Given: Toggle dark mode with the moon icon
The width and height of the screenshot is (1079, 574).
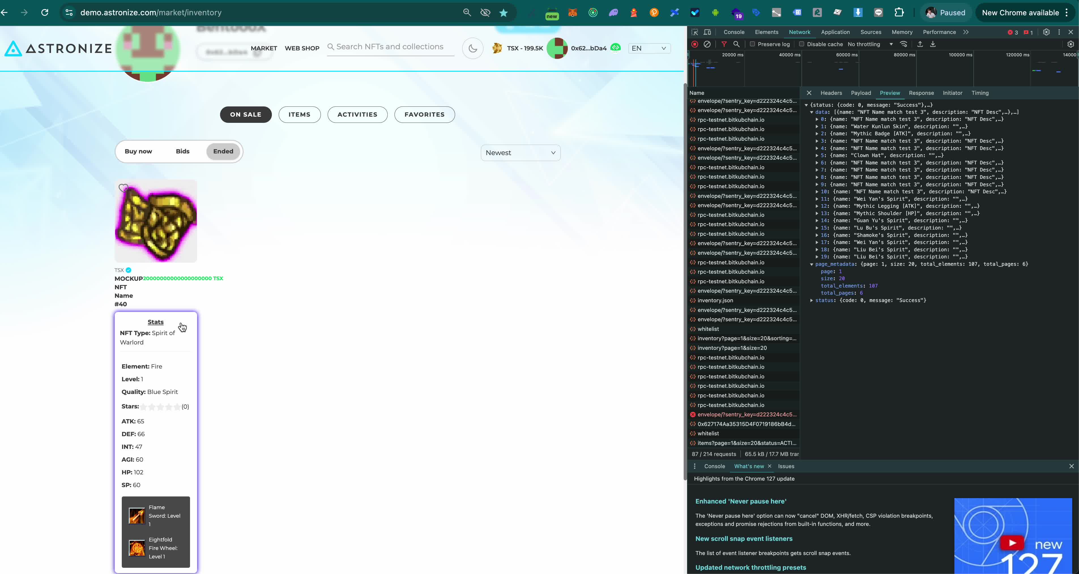Looking at the screenshot, I should tap(472, 48).
